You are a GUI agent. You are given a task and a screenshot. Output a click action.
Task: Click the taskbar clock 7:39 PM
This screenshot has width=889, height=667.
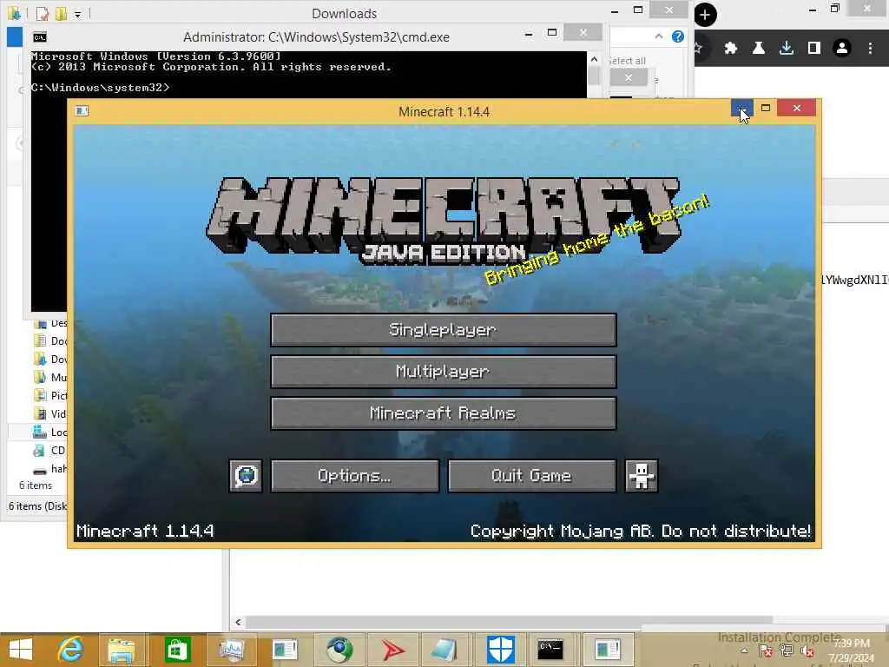(x=851, y=644)
